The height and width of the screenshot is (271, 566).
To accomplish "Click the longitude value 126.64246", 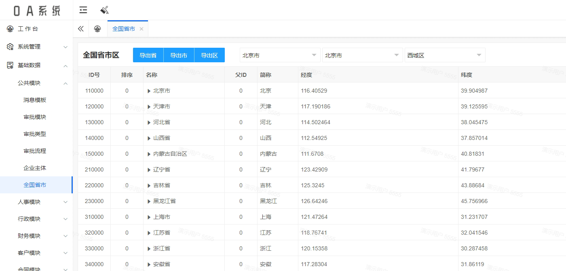I will point(314,201).
